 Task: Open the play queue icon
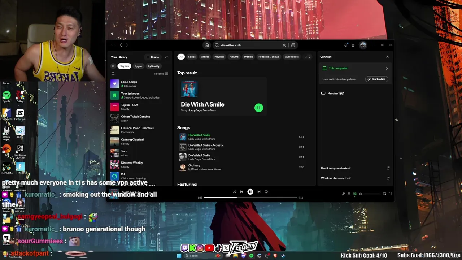click(x=349, y=194)
